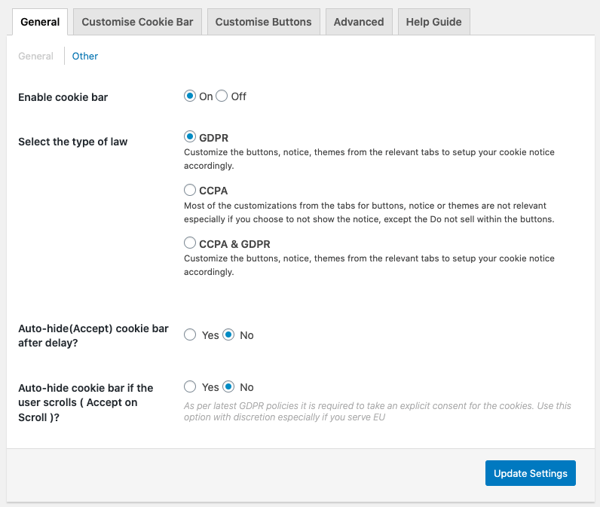Click the General sub-tab link

(x=35, y=57)
